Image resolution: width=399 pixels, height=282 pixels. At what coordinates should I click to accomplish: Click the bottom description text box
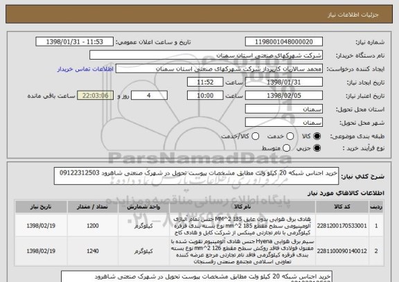click(x=197, y=276)
